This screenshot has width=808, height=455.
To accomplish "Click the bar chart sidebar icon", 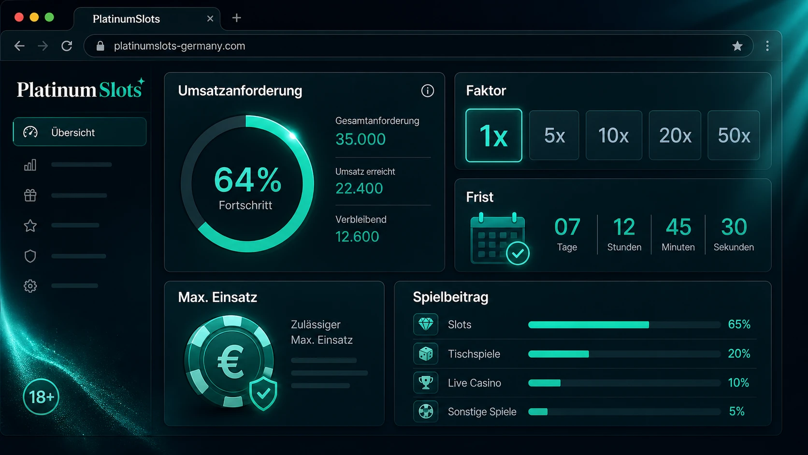I will pos(30,165).
